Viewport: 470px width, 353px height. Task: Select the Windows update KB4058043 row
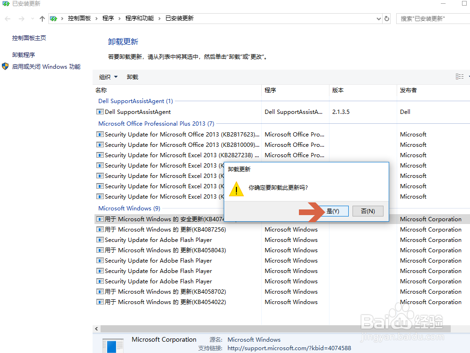click(165, 250)
